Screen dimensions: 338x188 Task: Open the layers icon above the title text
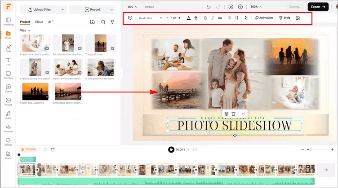tap(227, 114)
